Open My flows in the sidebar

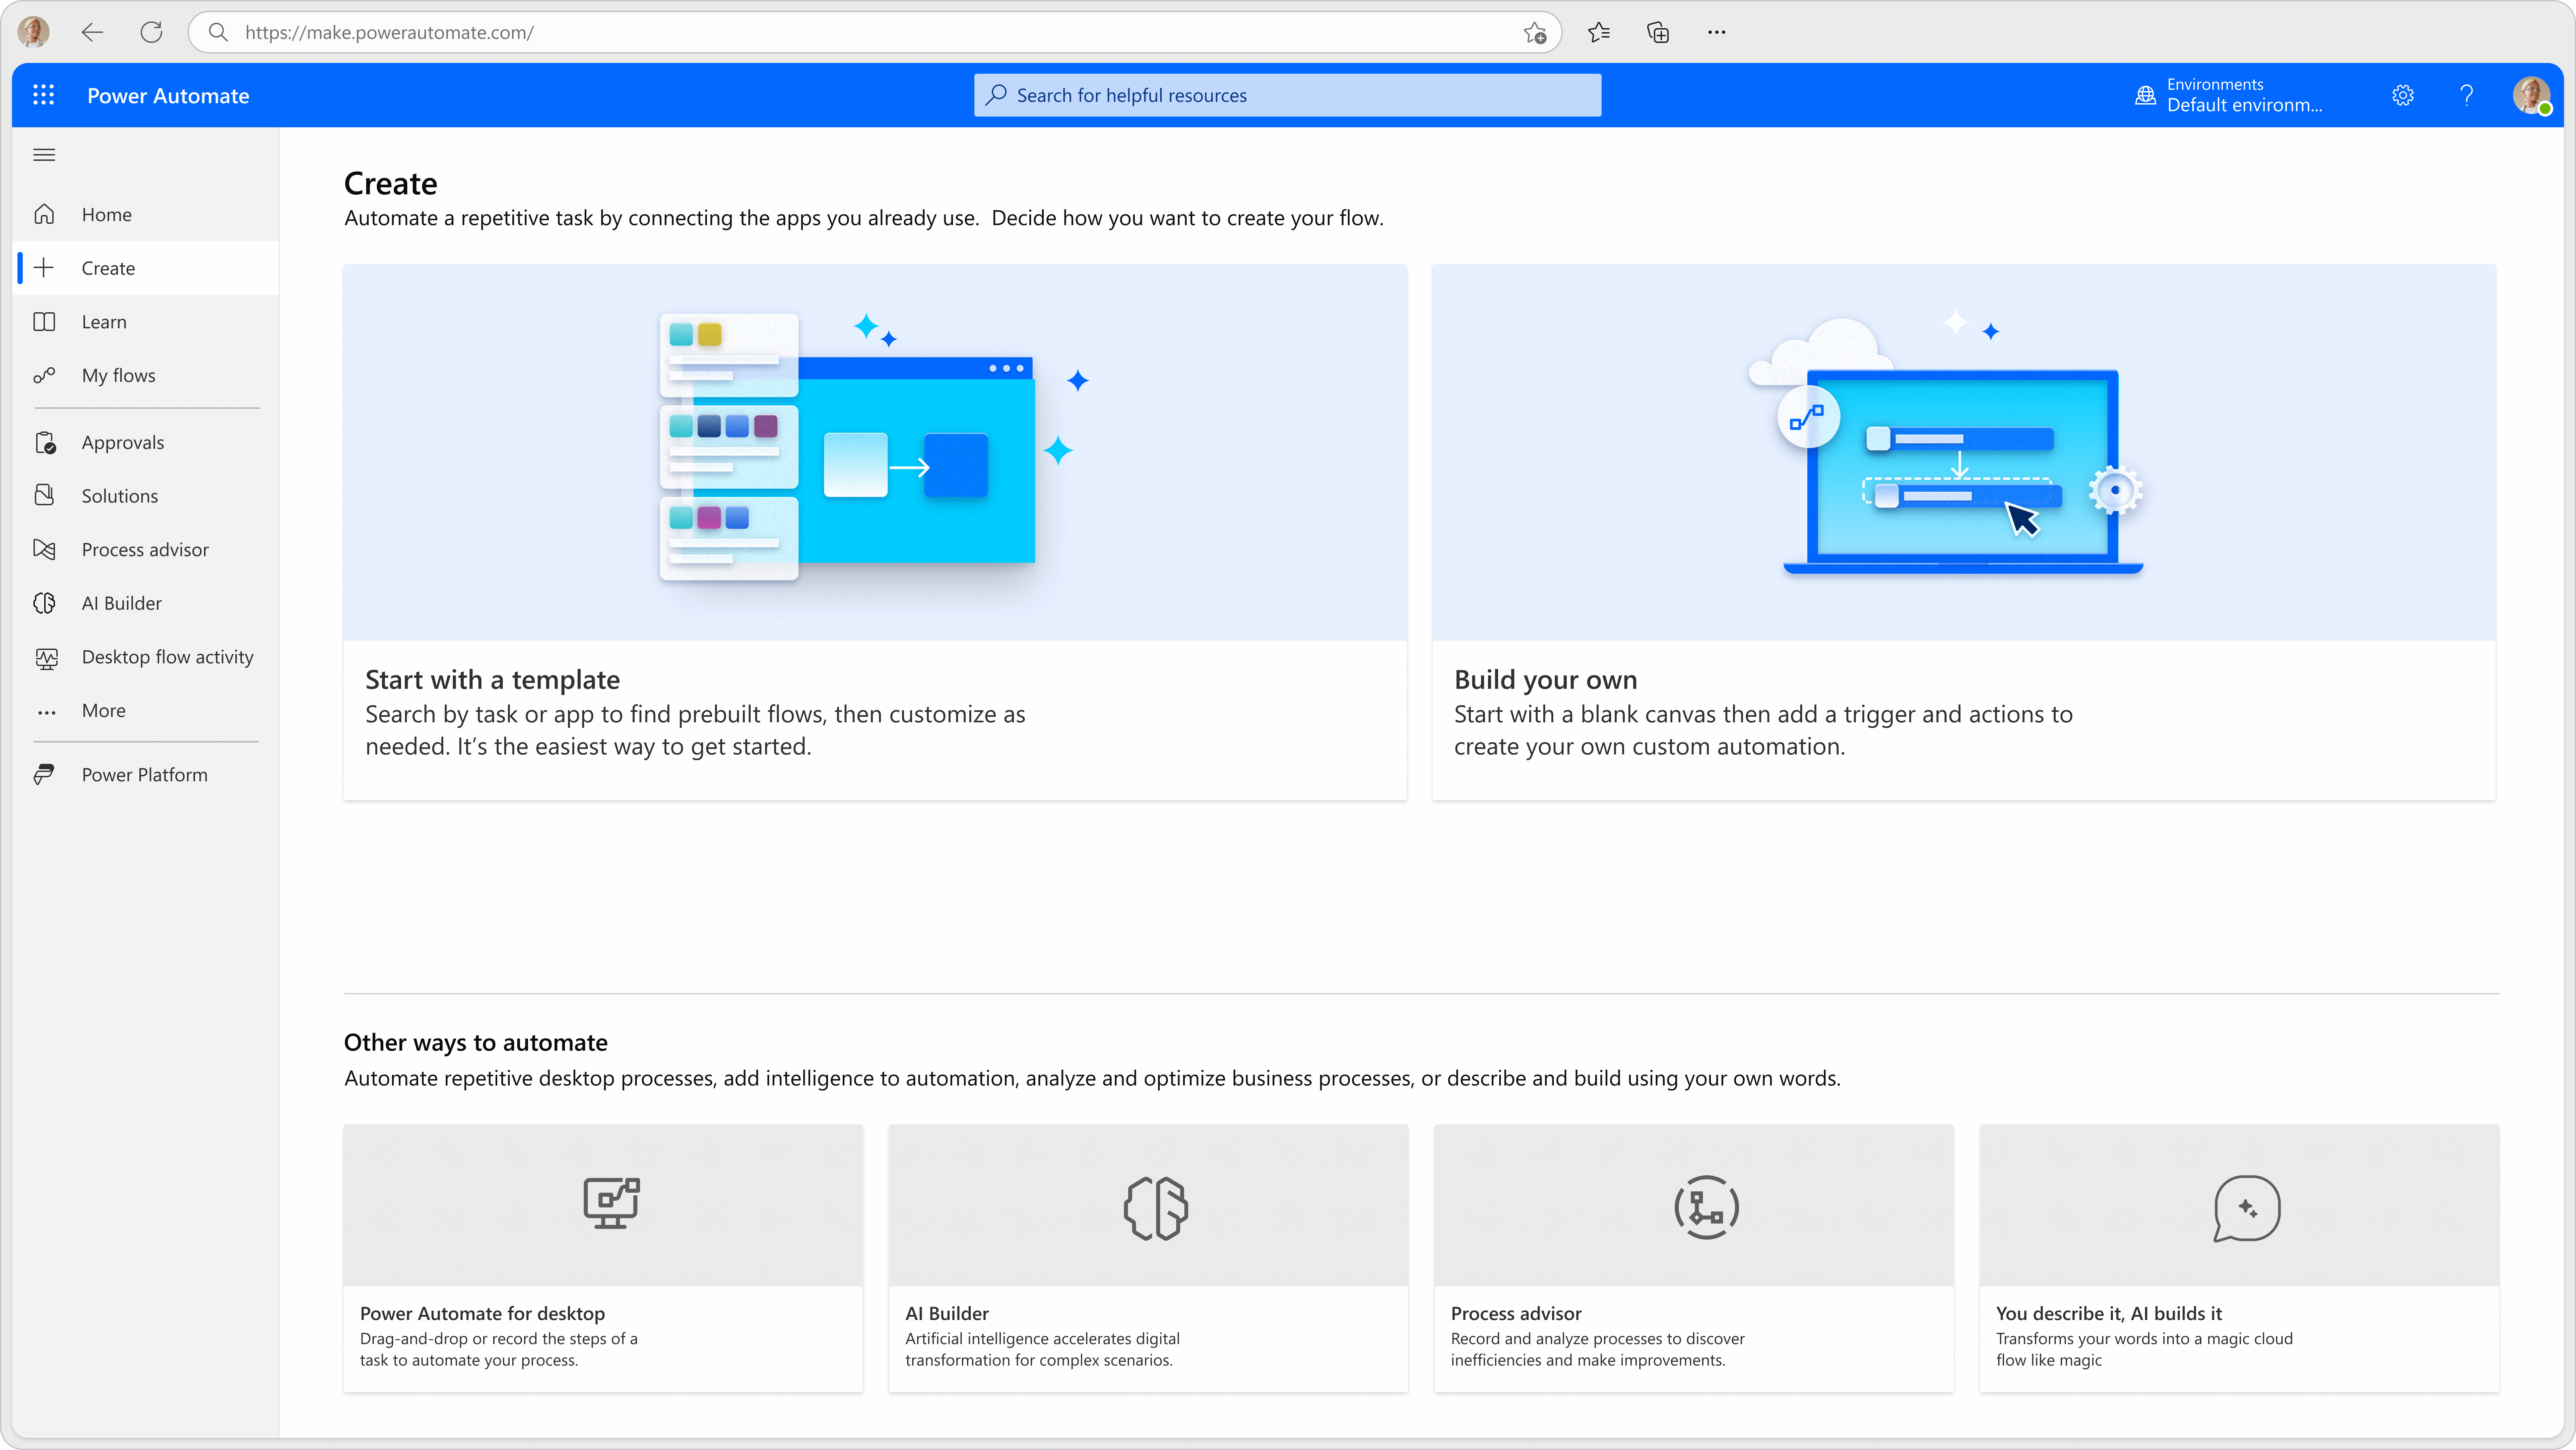[x=118, y=375]
